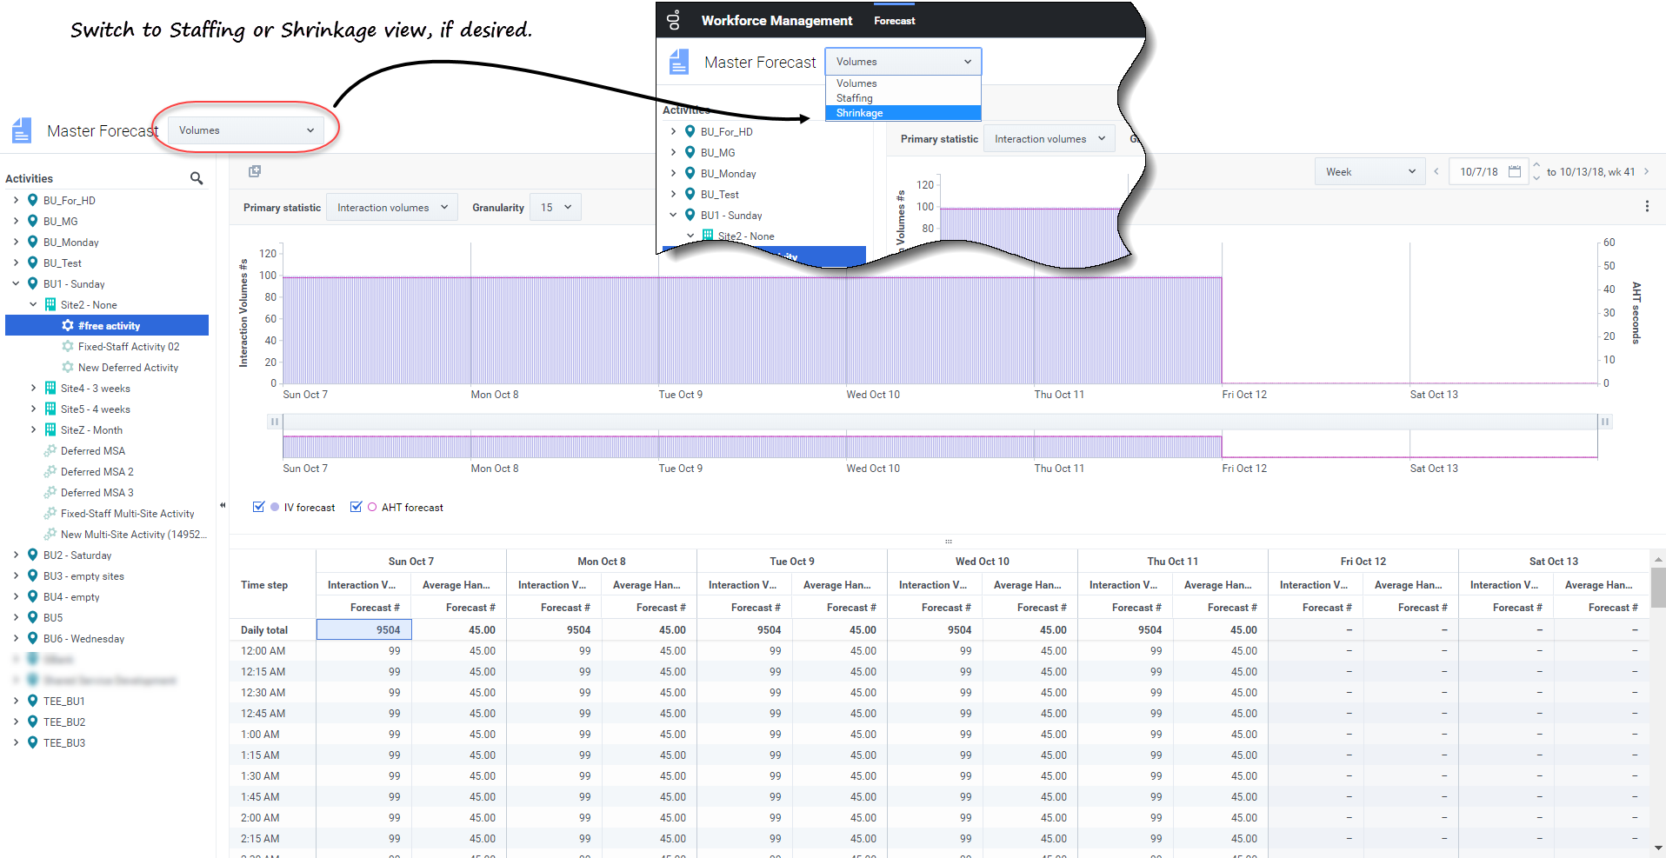The image size is (1666, 858).
Task: Collapse the Activities side panel arrow
Action: 223,505
